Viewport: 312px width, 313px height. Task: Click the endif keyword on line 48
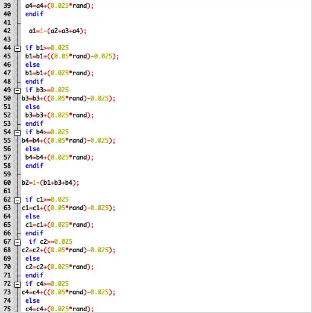click(34, 81)
